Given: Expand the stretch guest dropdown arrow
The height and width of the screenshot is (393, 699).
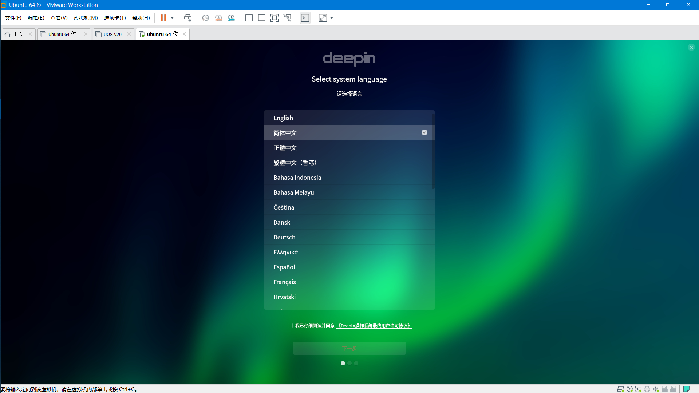Looking at the screenshot, I should (332, 18).
